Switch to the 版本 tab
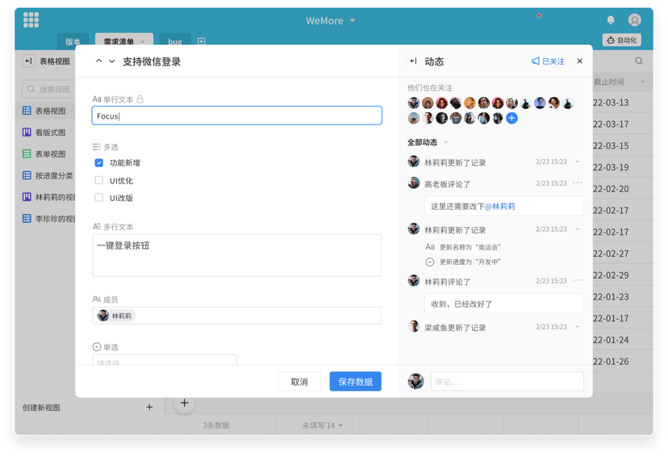This screenshot has width=668, height=457. click(73, 41)
